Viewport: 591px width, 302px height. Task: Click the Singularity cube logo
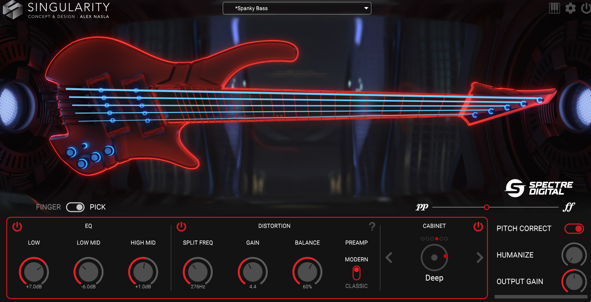pyautogui.click(x=13, y=9)
